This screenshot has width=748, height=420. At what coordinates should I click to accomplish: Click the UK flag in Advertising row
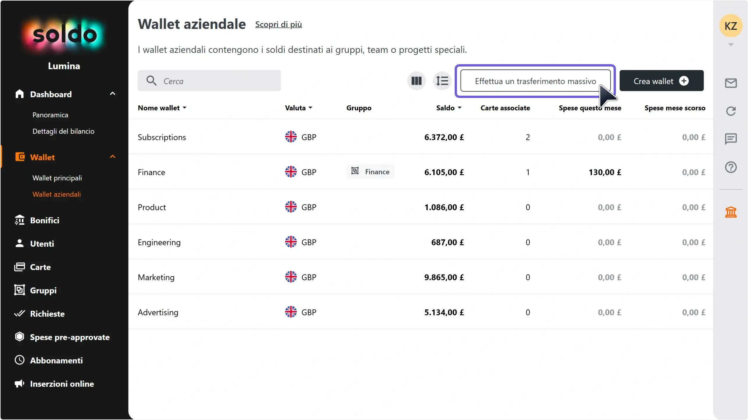[x=291, y=312]
